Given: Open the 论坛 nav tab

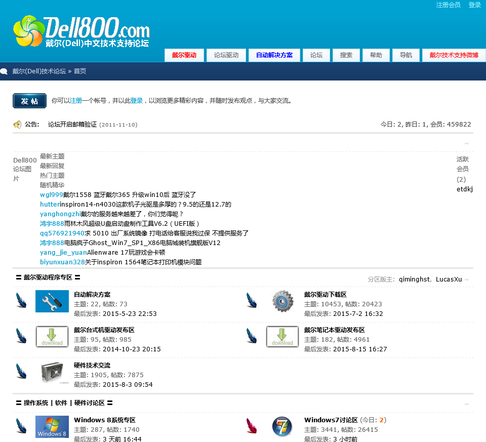Looking at the screenshot, I should coord(316,55).
